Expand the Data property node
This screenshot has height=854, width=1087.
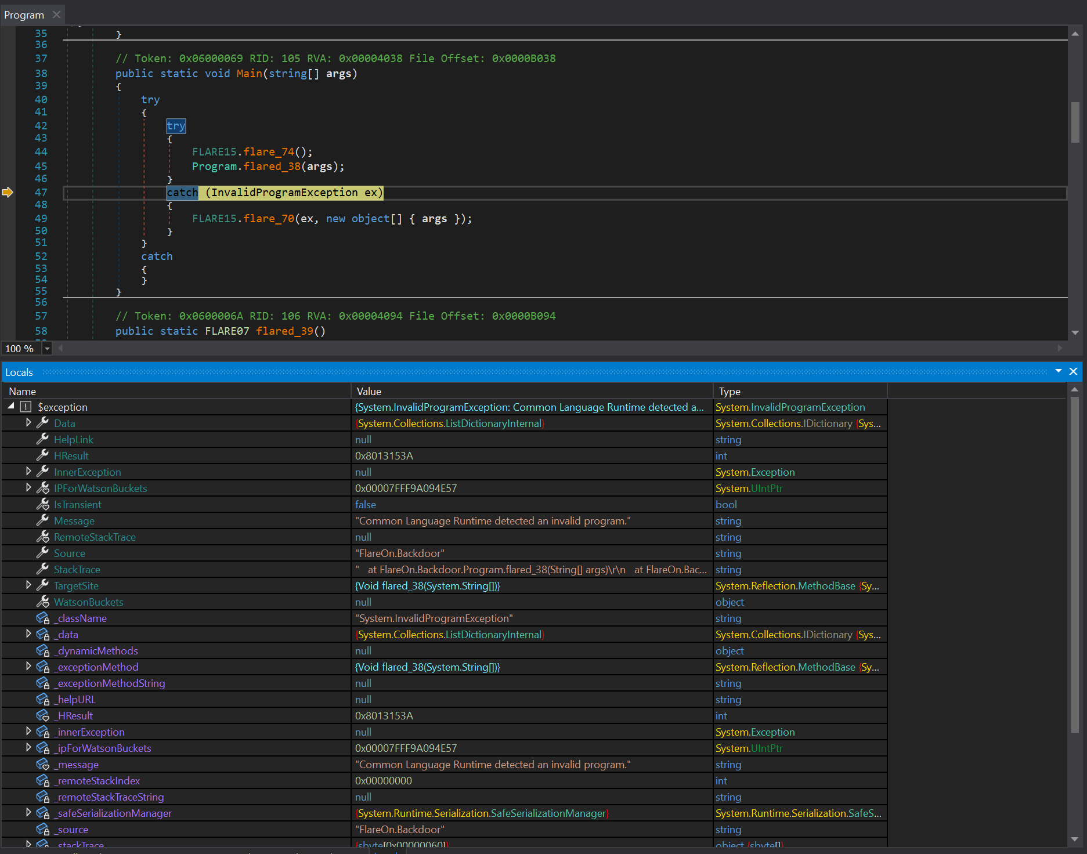pos(28,423)
